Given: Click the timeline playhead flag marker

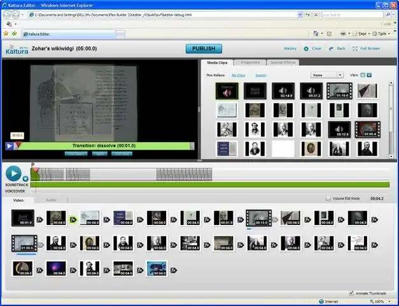Looking at the screenshot, I should click(33, 164).
